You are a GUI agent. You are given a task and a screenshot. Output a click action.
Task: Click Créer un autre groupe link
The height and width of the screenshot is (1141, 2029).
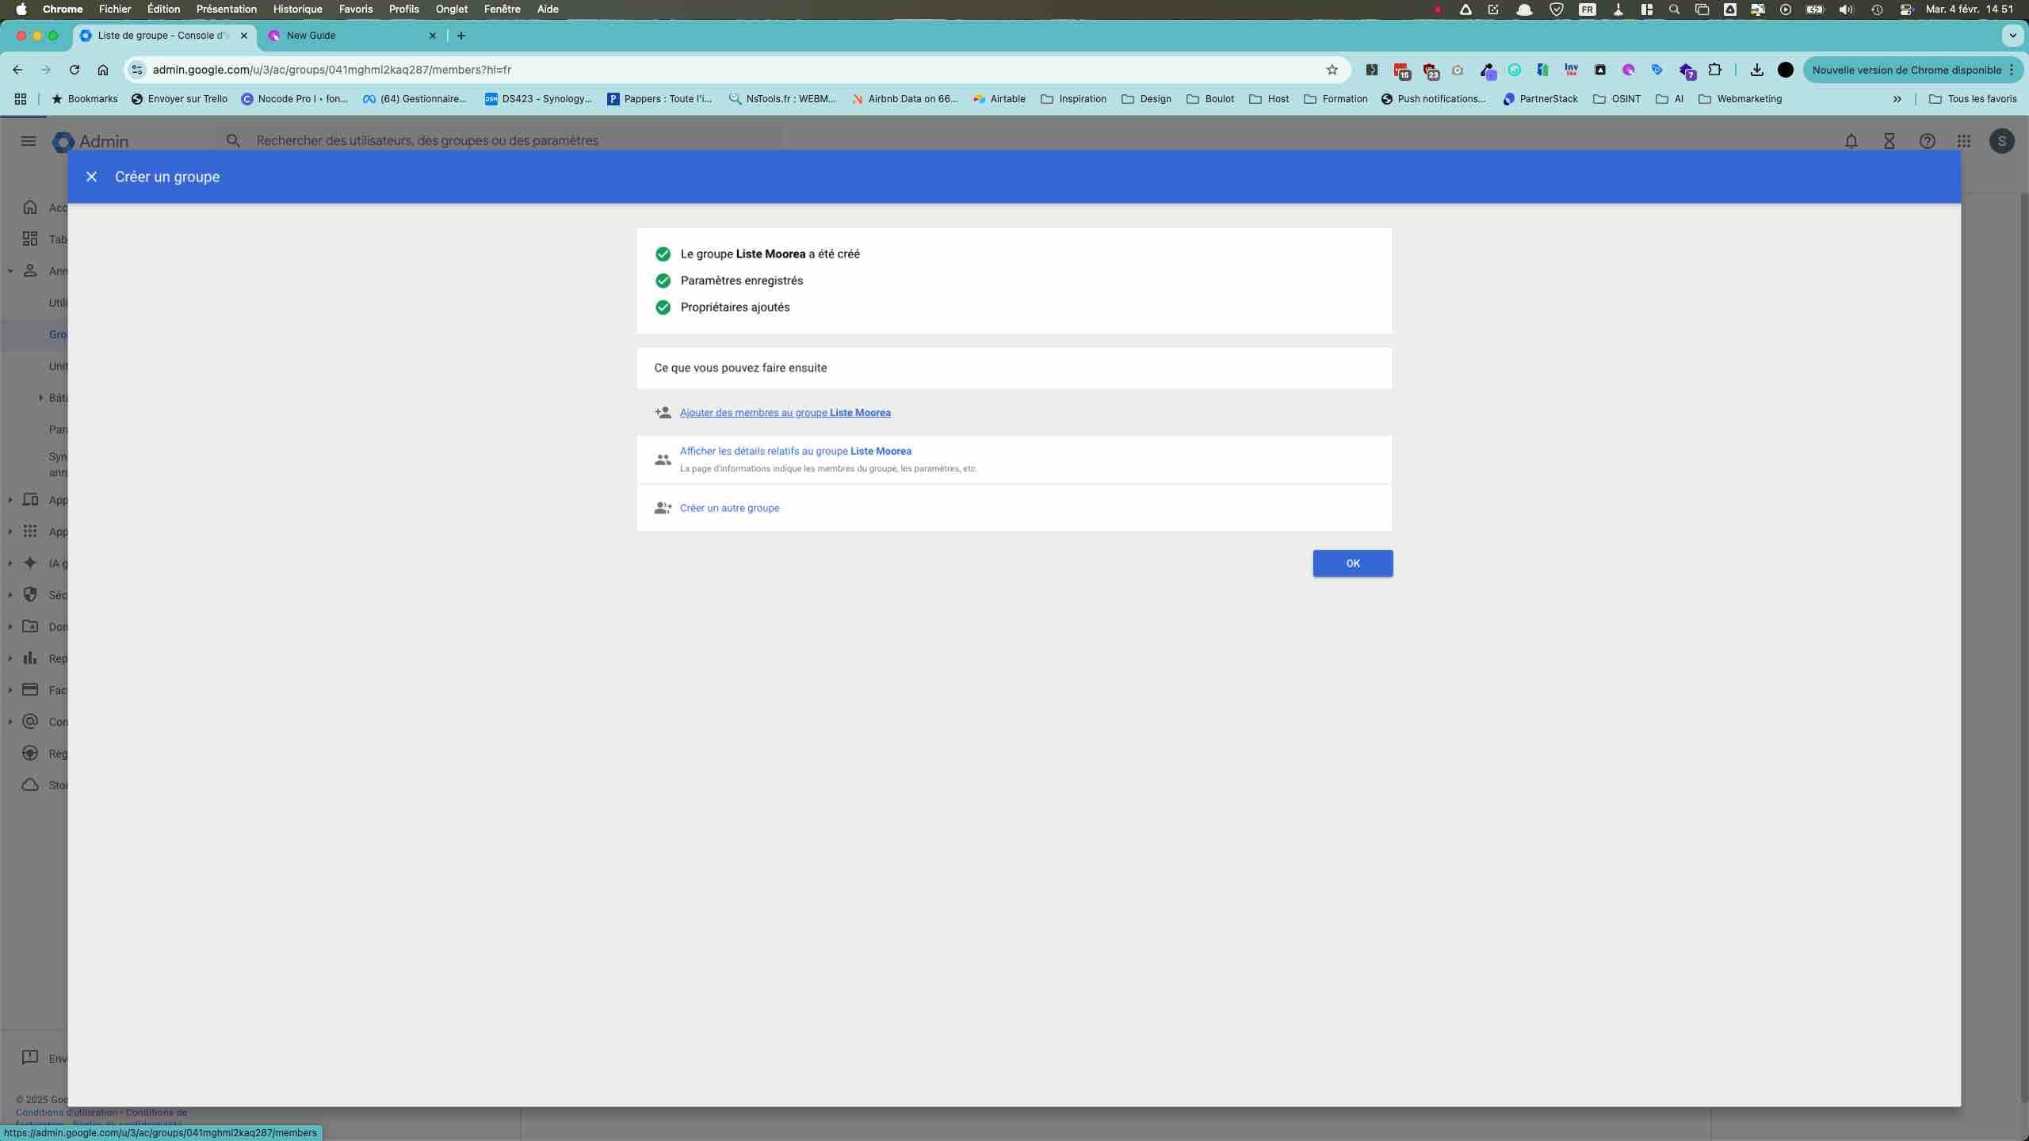click(x=728, y=508)
